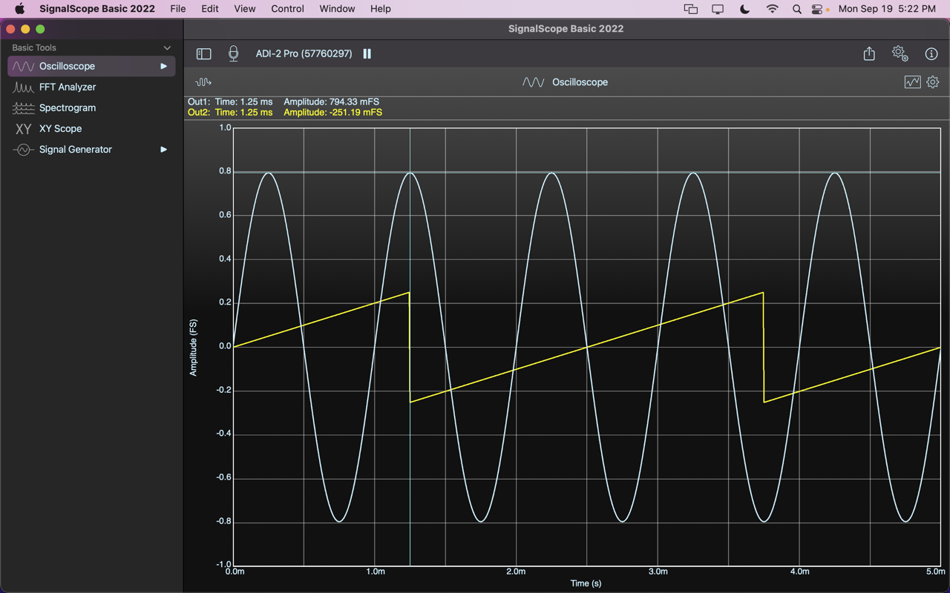The height and width of the screenshot is (593, 950).
Task: Open the View menu
Action: (x=244, y=9)
